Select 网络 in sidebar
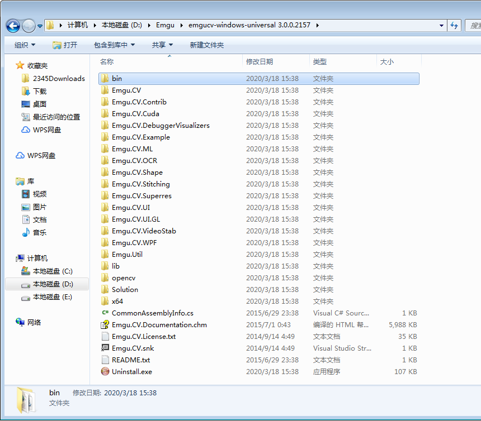This screenshot has width=481, height=421. (28, 322)
